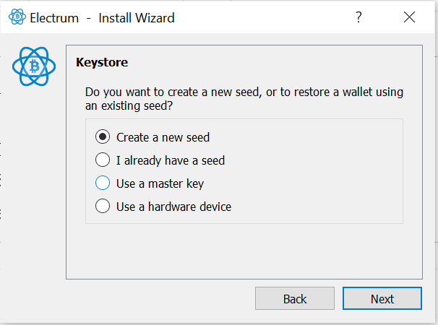438x325 pixels.
Task: Click the seed question prompt text
Action: (x=244, y=99)
